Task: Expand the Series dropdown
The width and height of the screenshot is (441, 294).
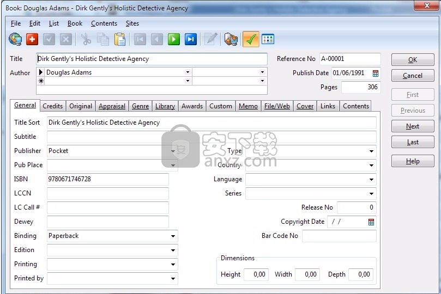Action: click(x=371, y=193)
